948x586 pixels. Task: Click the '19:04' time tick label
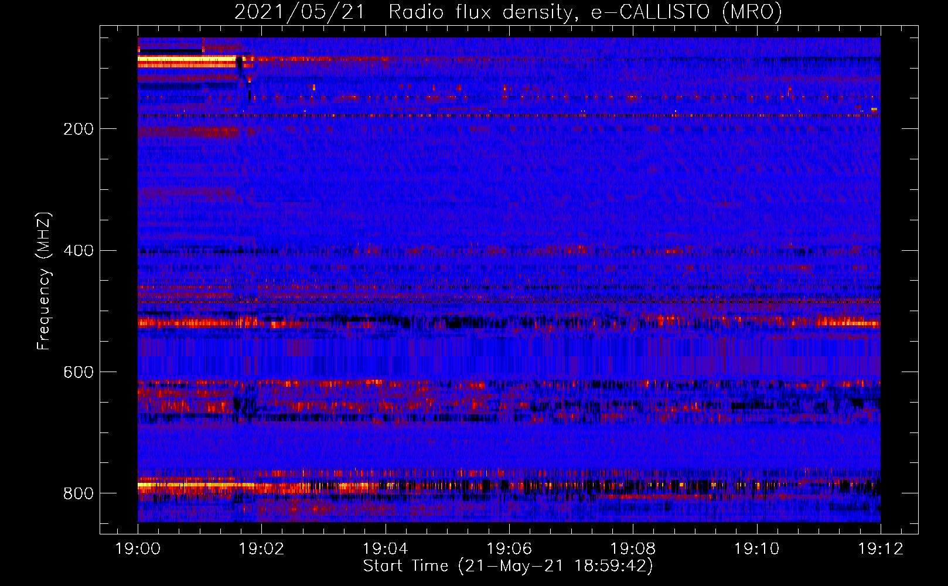point(386,548)
